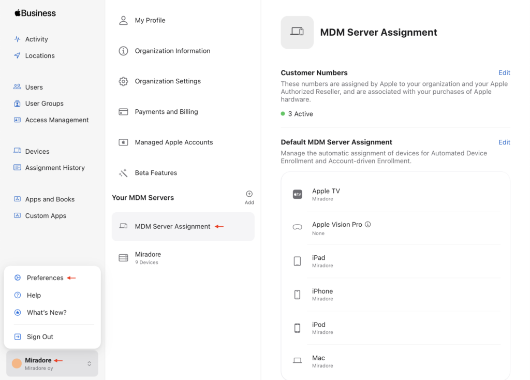This screenshot has width=530, height=380.
Task: Edit the Customer Numbers
Action: pos(504,72)
